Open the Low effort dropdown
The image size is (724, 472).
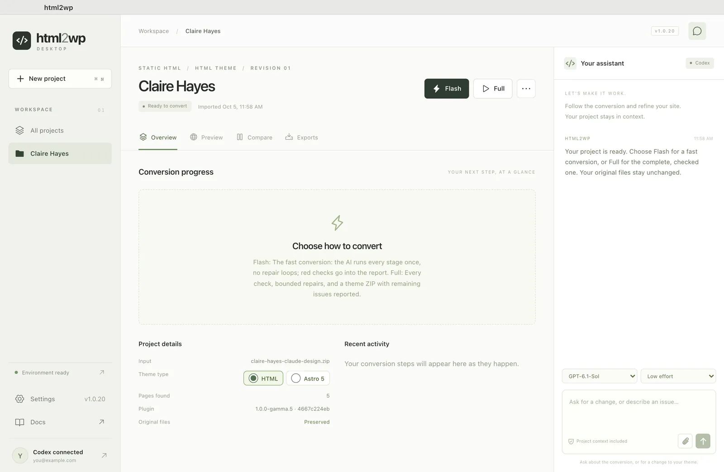coord(678,376)
